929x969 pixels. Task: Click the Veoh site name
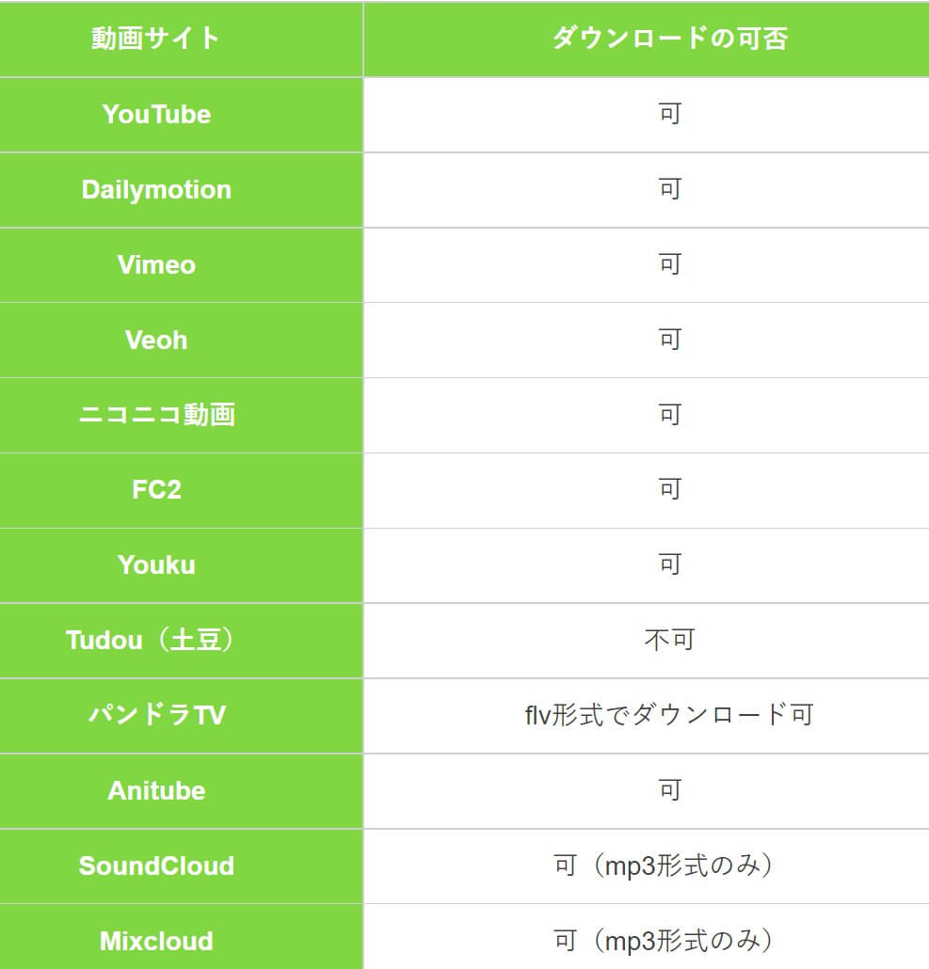coord(156,341)
